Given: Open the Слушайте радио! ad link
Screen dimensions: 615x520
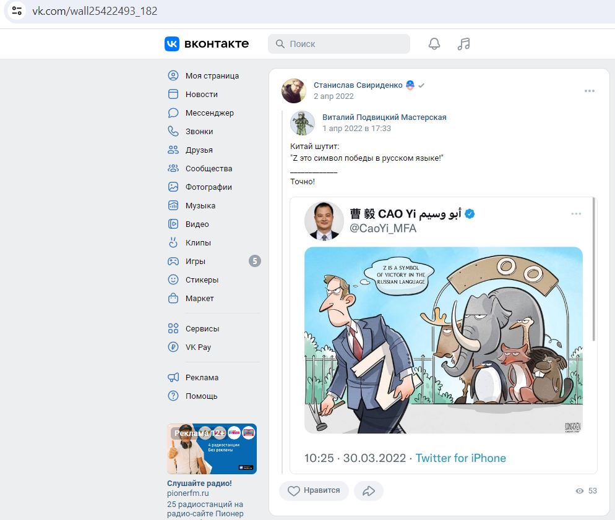Looking at the screenshot, I should pyautogui.click(x=199, y=483).
